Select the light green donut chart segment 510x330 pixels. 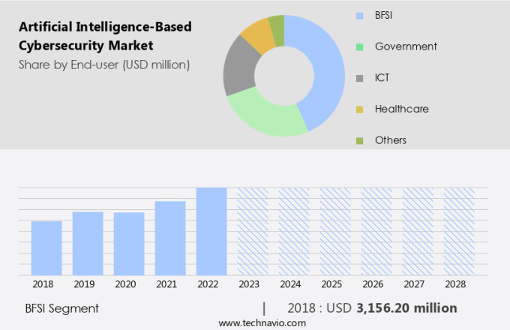point(262,117)
